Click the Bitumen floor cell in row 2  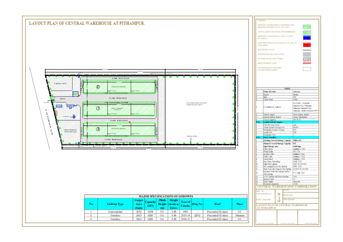240,215
